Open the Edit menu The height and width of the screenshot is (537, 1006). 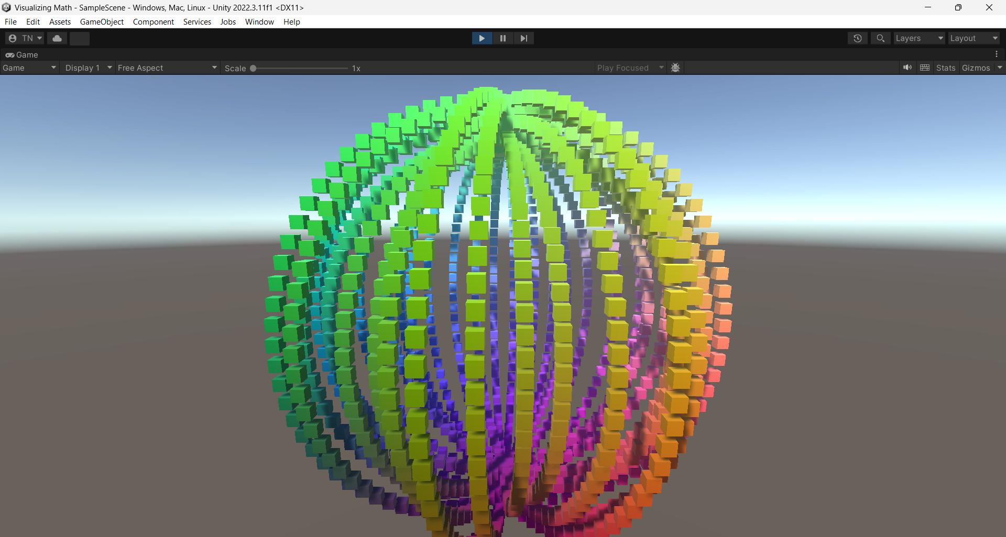tap(33, 22)
